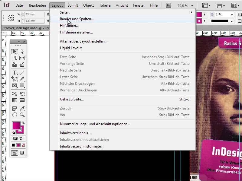This screenshot has width=242, height=181.
Task: Toggle Preview screen mode in tools panel
Action: [x=22, y=153]
